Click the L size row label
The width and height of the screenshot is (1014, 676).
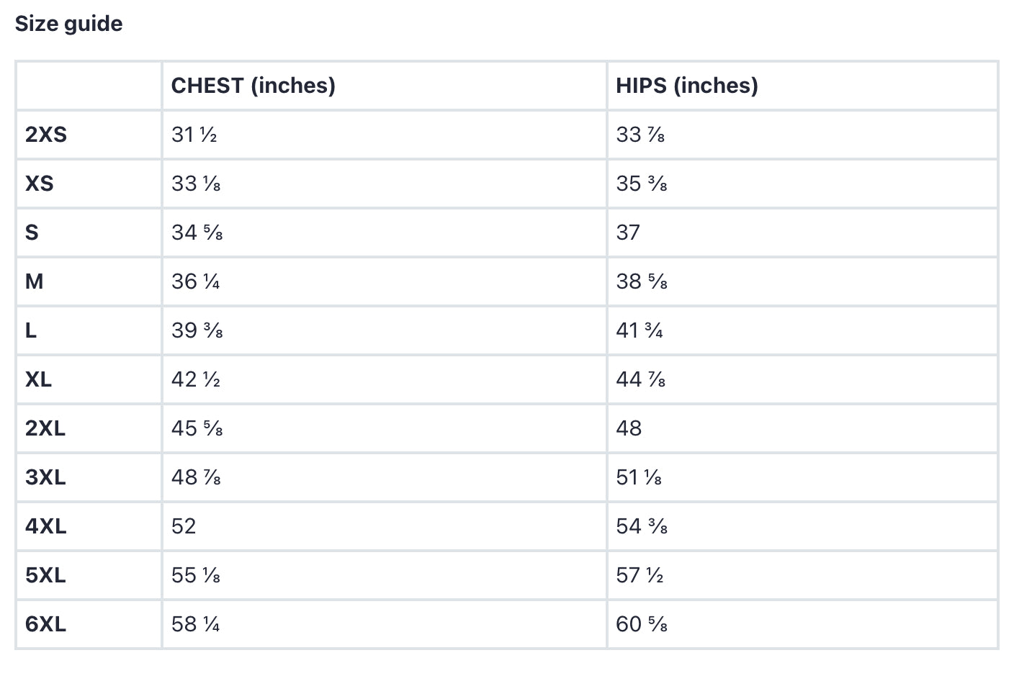point(31,330)
